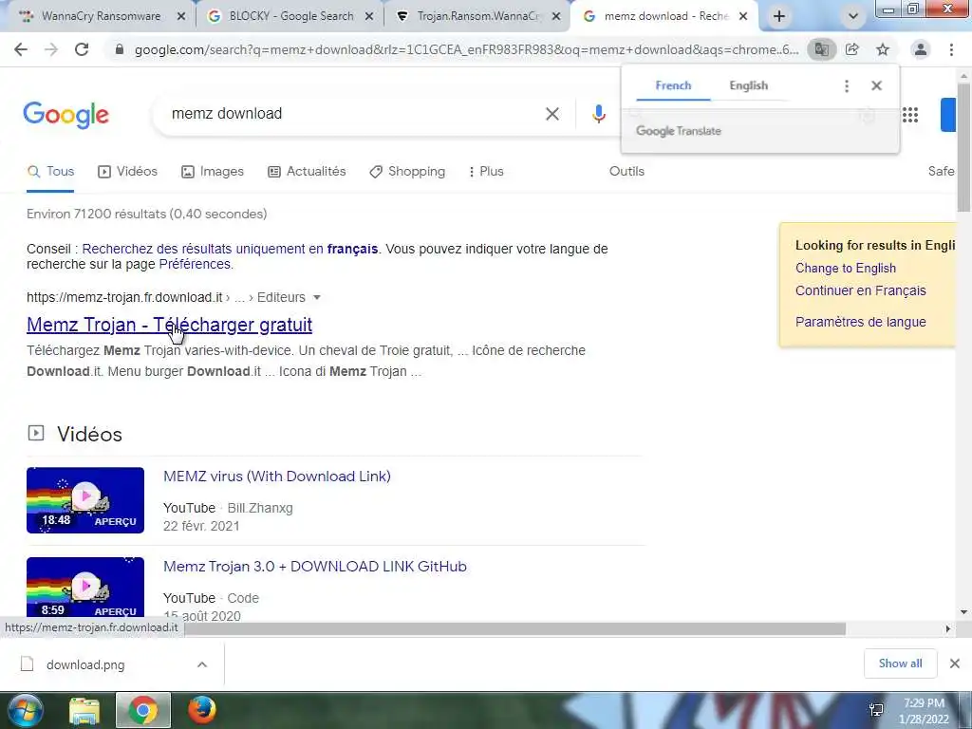Expand the dropdown arrow beside Editeurs

click(317, 297)
